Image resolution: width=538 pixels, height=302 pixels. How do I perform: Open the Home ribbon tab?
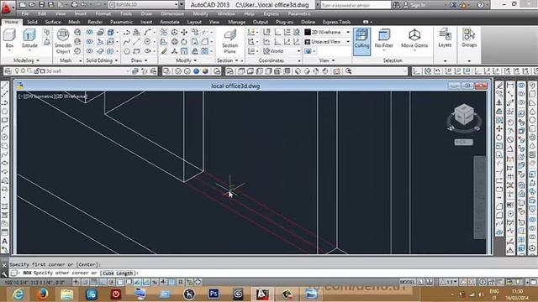[x=11, y=22]
